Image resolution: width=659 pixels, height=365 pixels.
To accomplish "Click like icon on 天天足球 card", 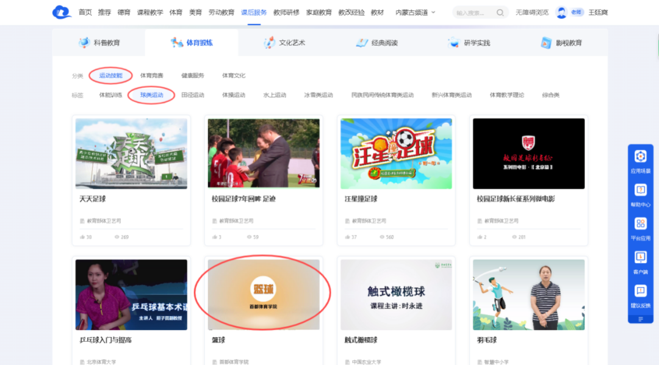I will coord(82,237).
